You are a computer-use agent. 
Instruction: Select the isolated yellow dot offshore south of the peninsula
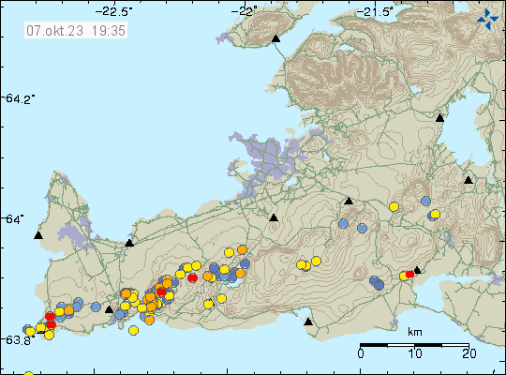(133, 330)
